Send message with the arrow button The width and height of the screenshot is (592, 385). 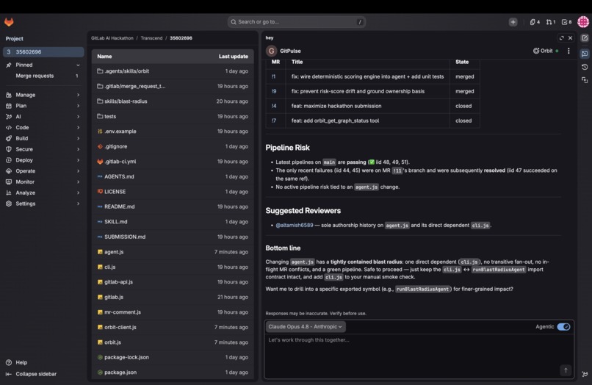[566, 370]
